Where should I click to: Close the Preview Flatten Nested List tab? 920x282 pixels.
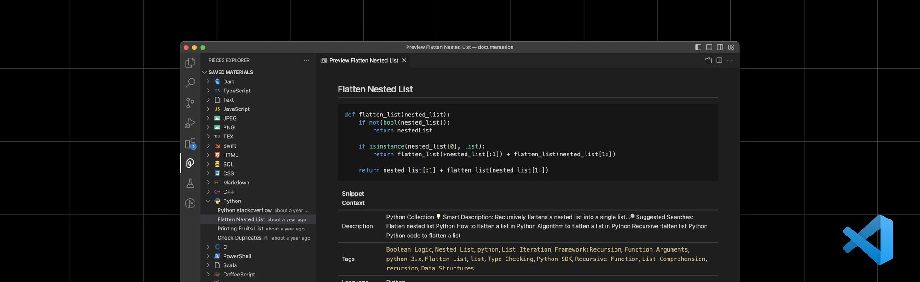(x=404, y=60)
